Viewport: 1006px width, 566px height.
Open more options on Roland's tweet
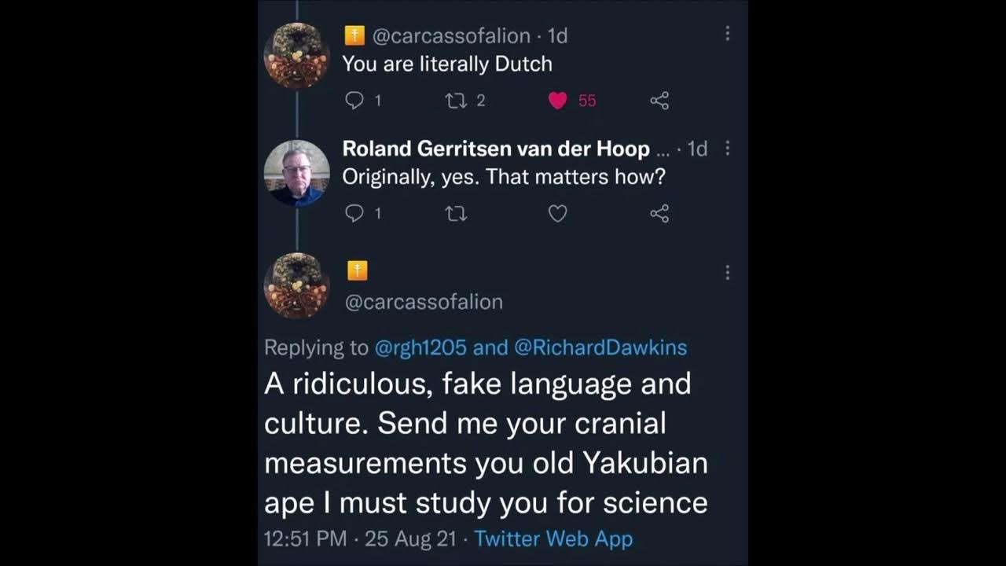point(727,149)
